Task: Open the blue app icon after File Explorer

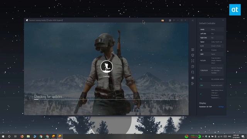Action: [x=35, y=136]
